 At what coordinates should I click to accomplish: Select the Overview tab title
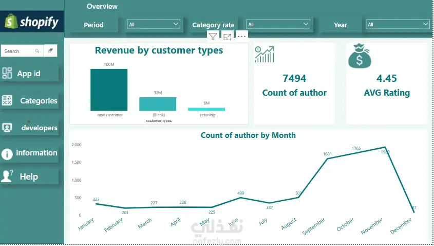(102, 6)
